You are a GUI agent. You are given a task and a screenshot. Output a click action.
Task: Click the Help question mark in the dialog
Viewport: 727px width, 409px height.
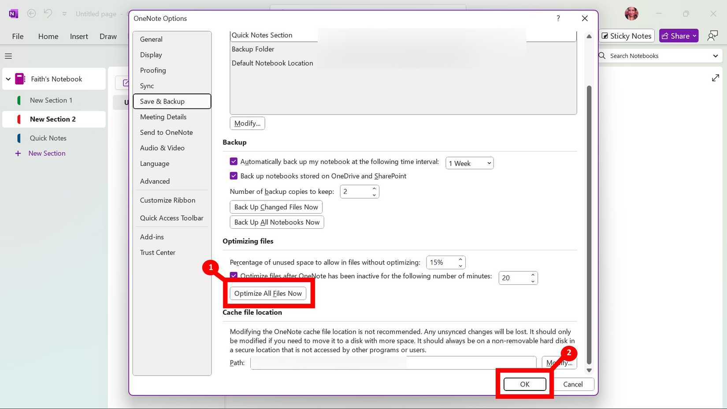coord(558,19)
